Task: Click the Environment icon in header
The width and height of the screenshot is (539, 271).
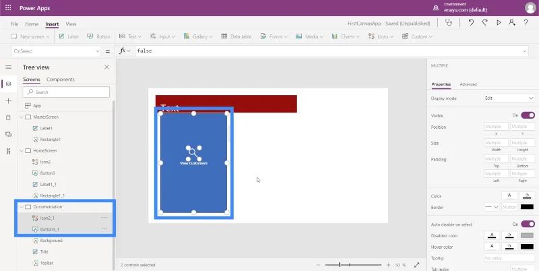Action: (x=436, y=7)
